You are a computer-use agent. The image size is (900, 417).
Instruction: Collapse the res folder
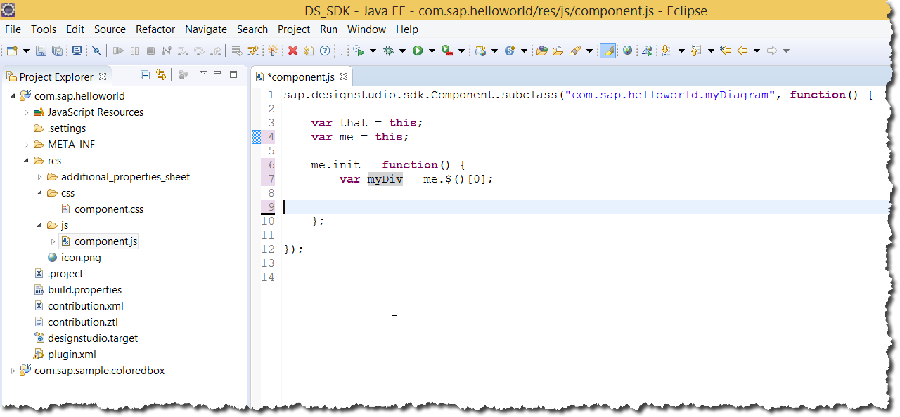pyautogui.click(x=26, y=160)
